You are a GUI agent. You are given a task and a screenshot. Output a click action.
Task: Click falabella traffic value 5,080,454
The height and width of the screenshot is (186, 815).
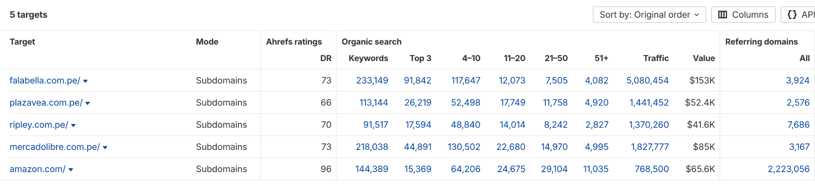tap(647, 81)
